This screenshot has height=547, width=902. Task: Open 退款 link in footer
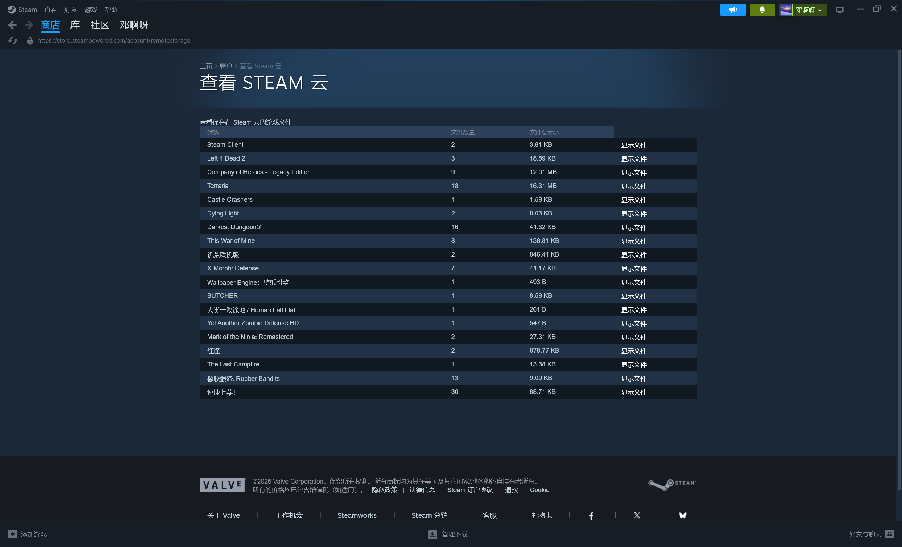pos(511,490)
